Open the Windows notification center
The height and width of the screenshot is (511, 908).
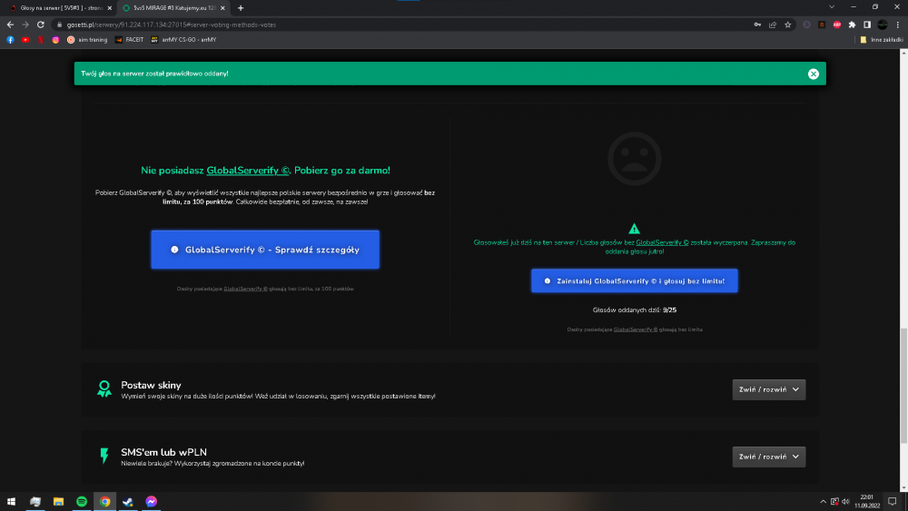pyautogui.click(x=893, y=501)
